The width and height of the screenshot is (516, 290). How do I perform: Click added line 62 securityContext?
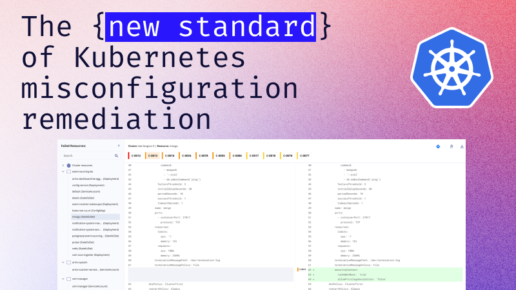[385, 269]
